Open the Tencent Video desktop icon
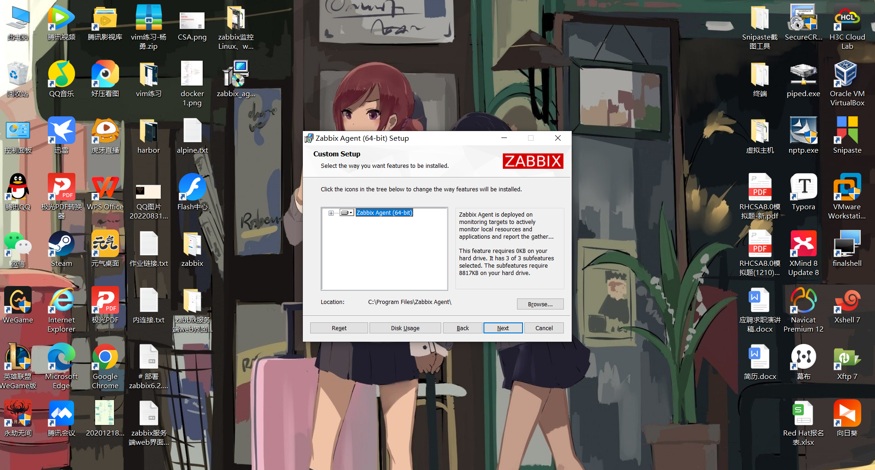This screenshot has width=875, height=470. (x=62, y=23)
